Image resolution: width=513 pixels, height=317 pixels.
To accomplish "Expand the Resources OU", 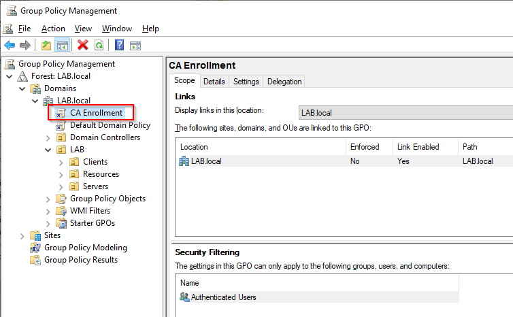I will 61,175.
